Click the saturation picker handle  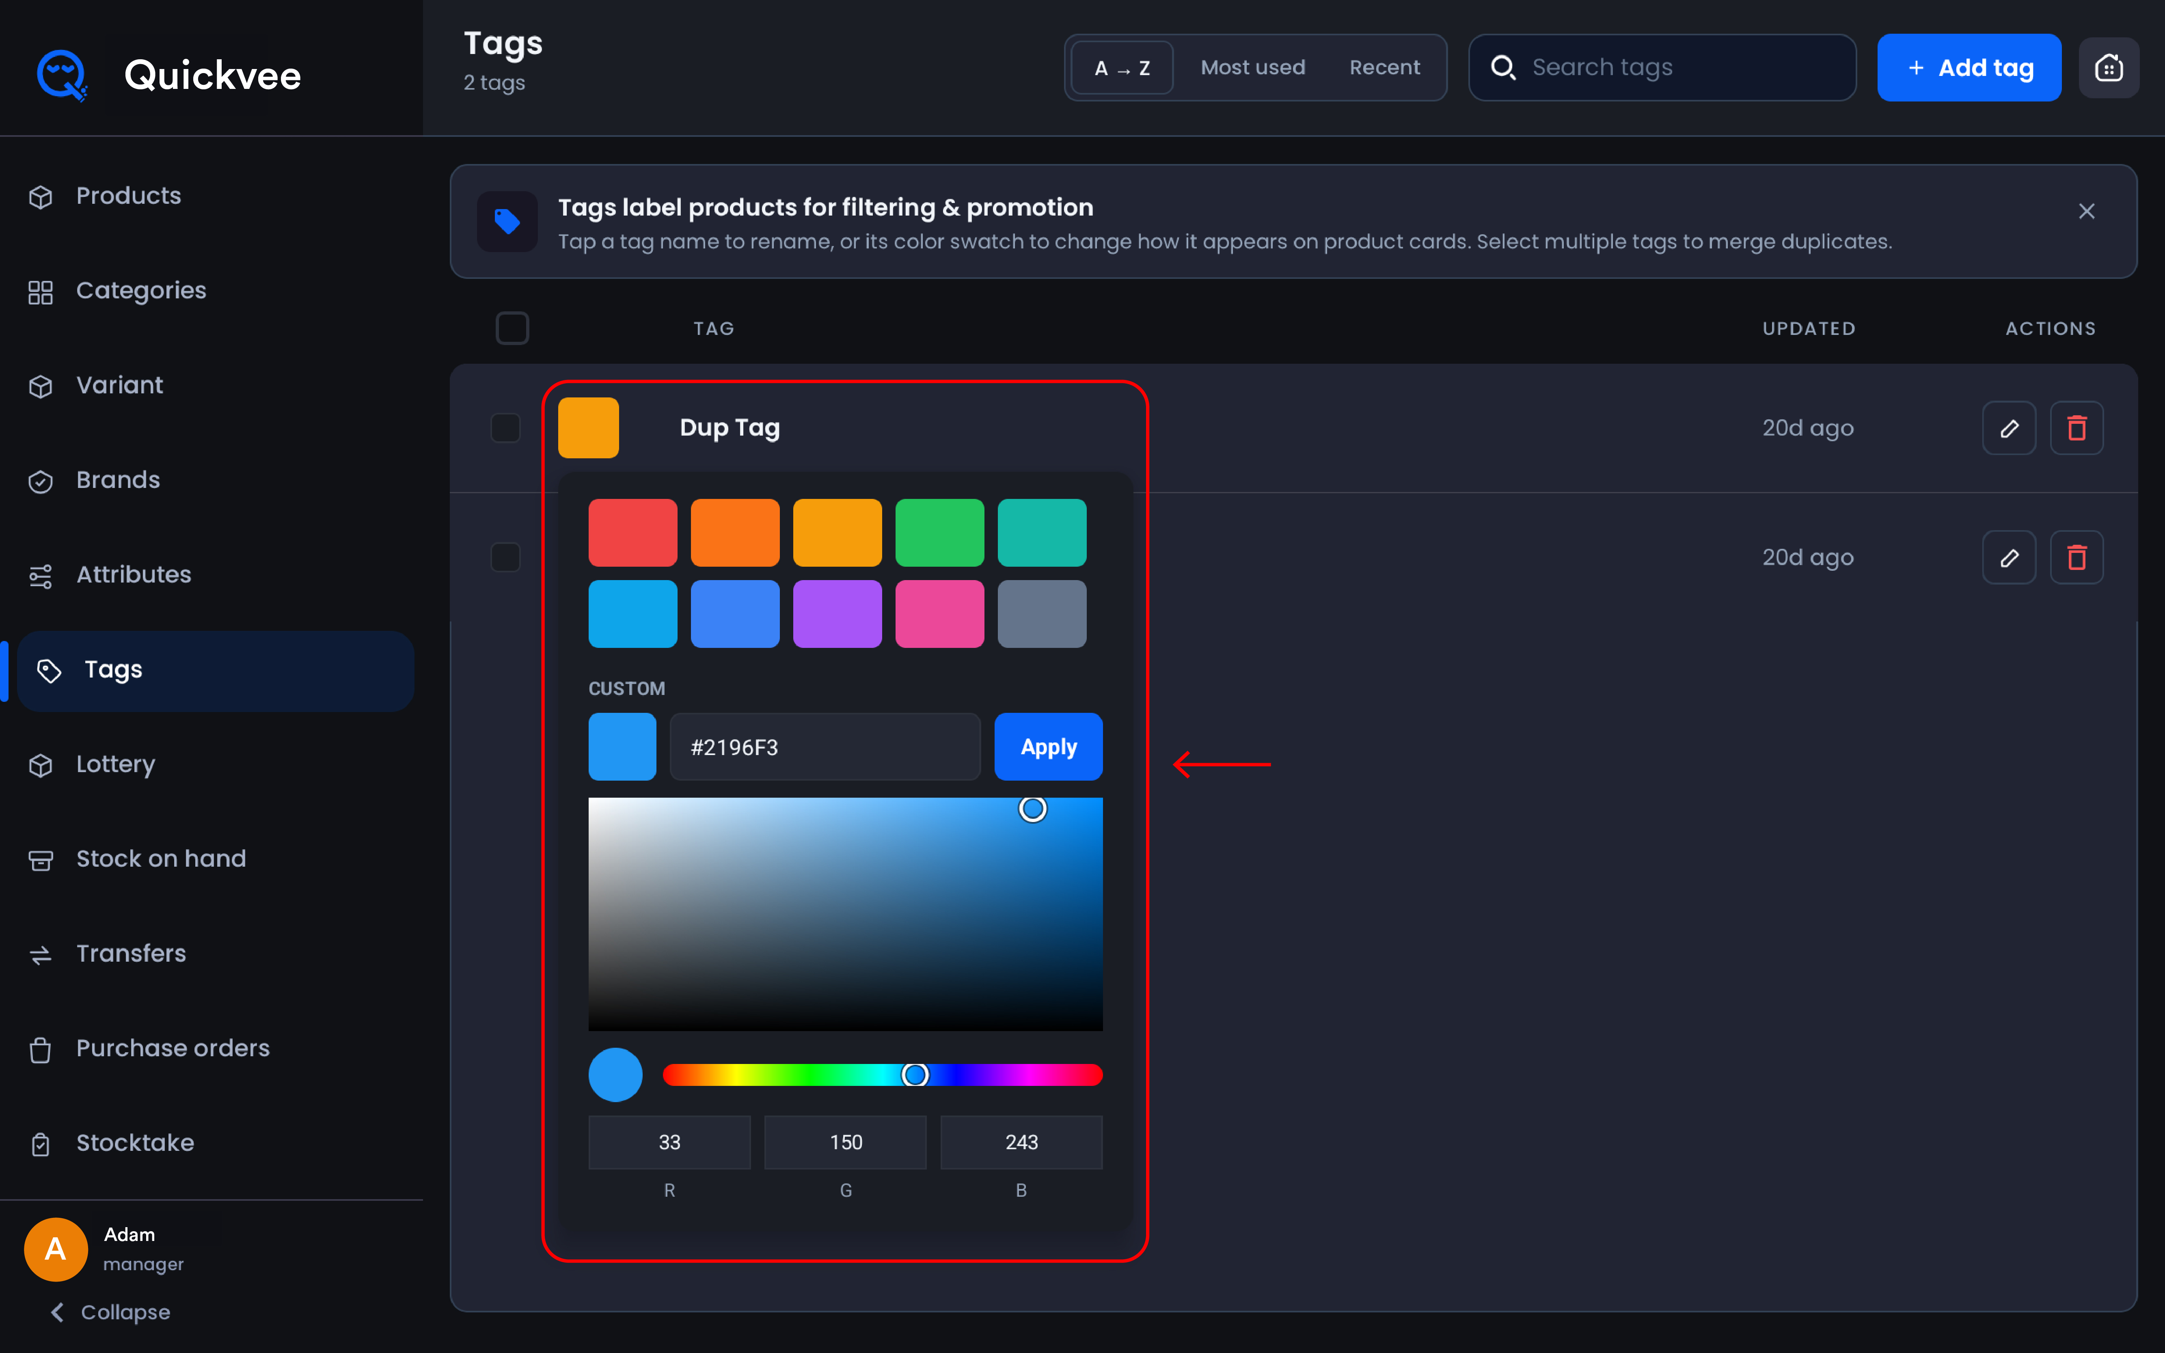(1032, 809)
